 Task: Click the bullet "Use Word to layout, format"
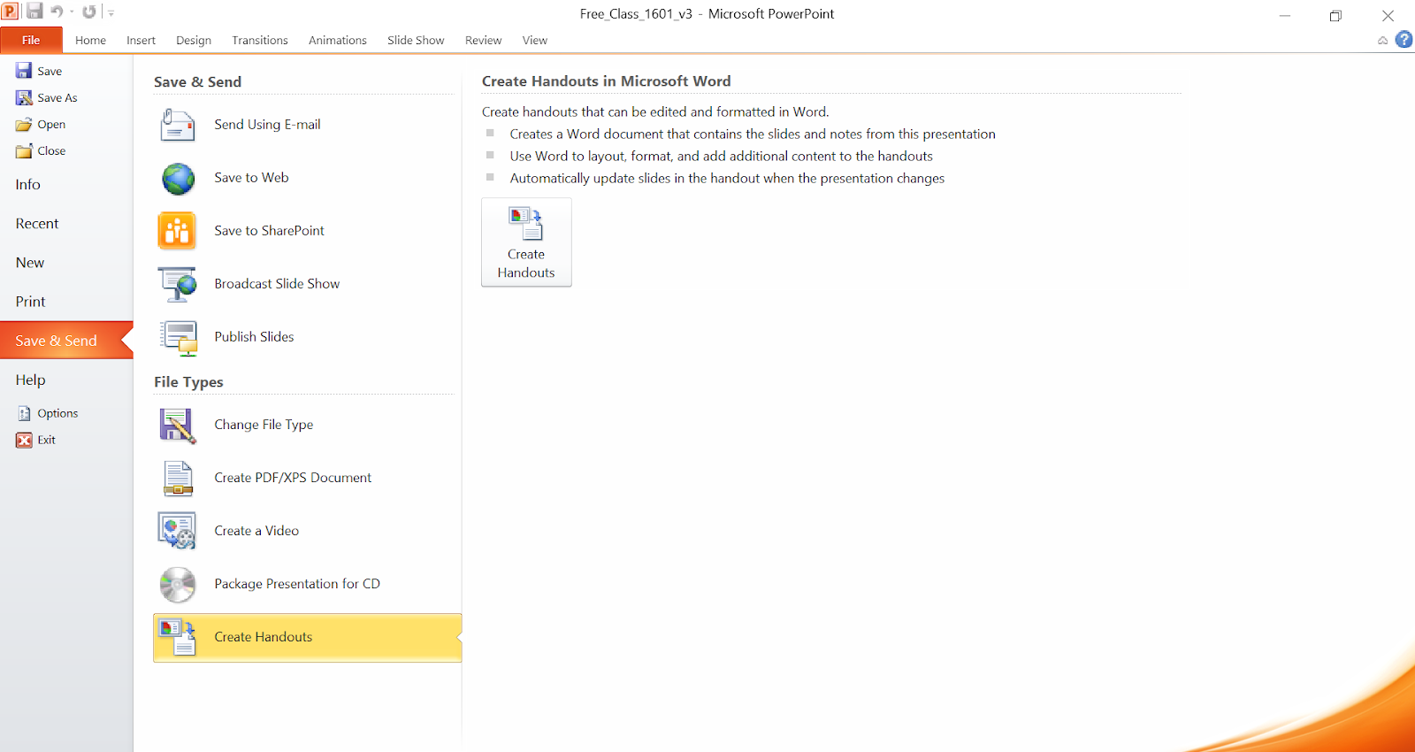(x=722, y=157)
